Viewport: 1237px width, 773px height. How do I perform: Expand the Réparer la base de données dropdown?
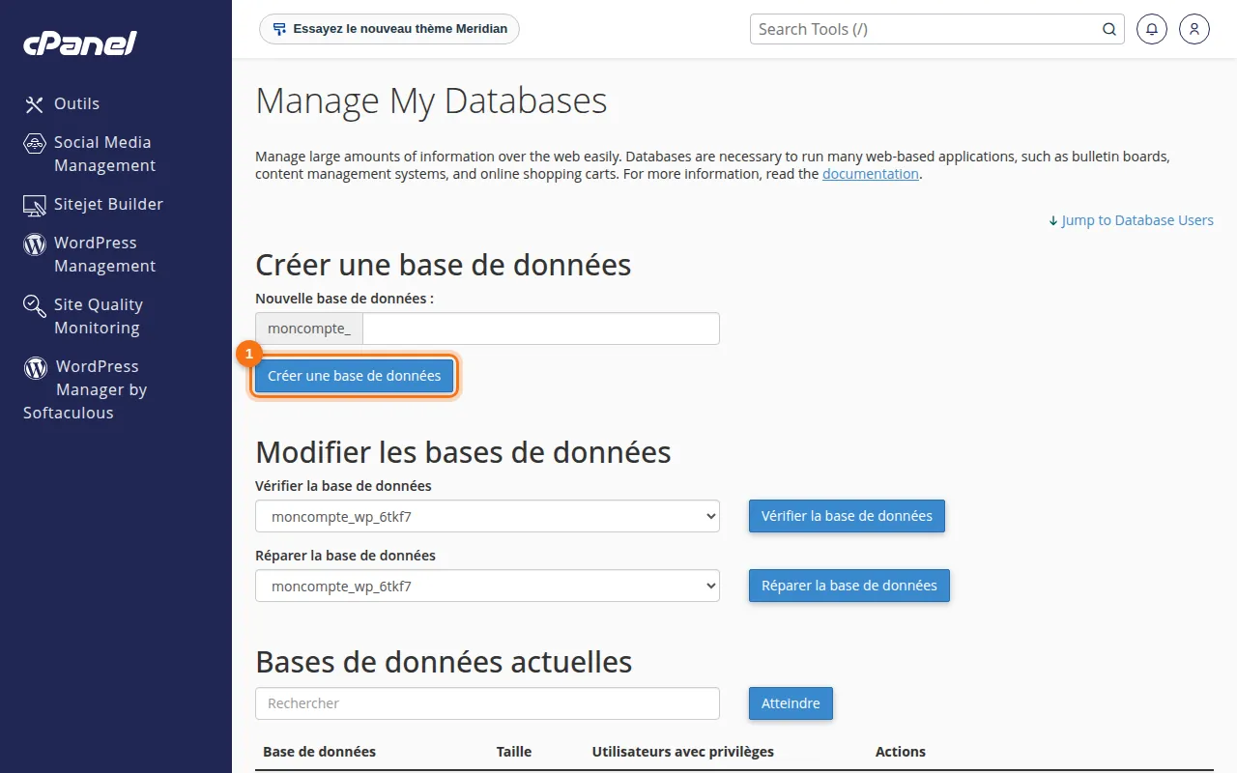pyautogui.click(x=487, y=586)
